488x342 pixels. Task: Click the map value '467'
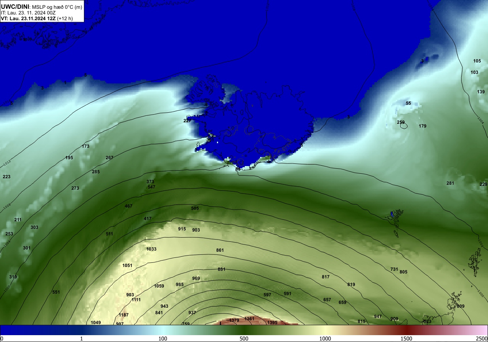128,206
